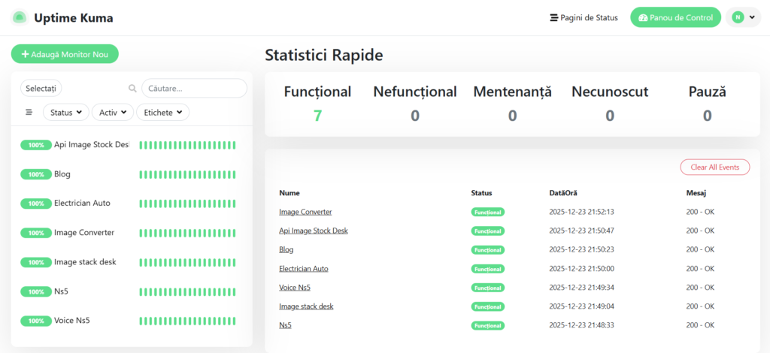Click the Ns5 heartbeat bar in sidebar
Image resolution: width=770 pixels, height=353 pixels.
187,292
